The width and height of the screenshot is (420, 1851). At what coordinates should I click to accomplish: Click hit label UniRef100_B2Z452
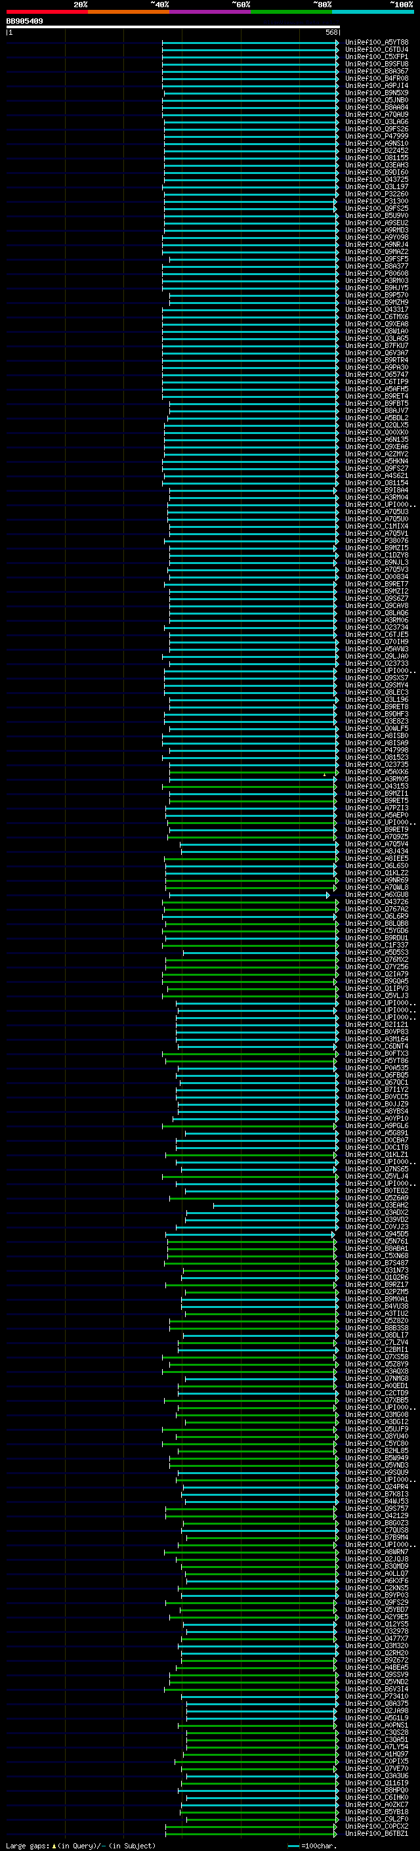[377, 151]
